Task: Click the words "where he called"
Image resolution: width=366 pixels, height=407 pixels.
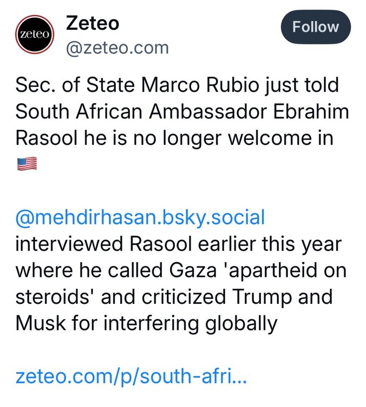Action: pos(80,271)
